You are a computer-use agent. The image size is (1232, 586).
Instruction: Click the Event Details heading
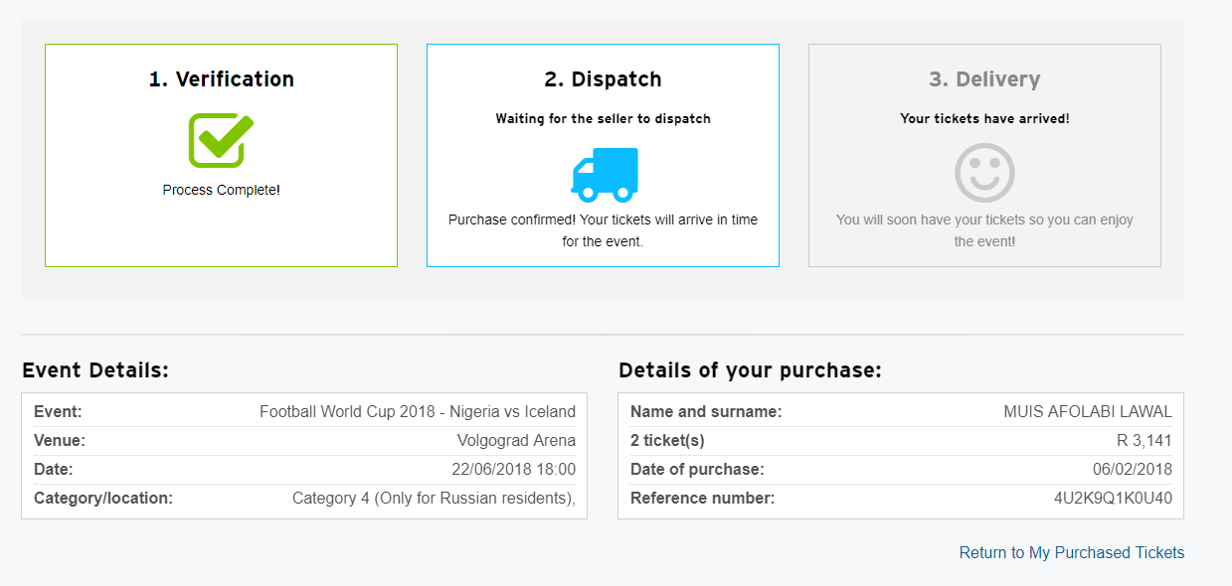[95, 370]
